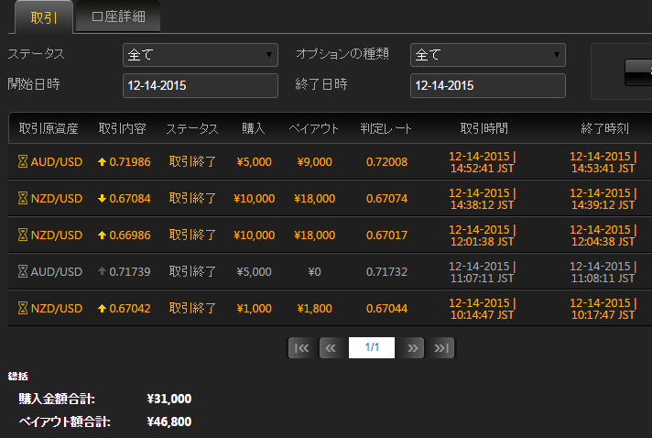Screen dimensions: 652x438
Task: Open the 口座詳細 tab
Action: [118, 16]
